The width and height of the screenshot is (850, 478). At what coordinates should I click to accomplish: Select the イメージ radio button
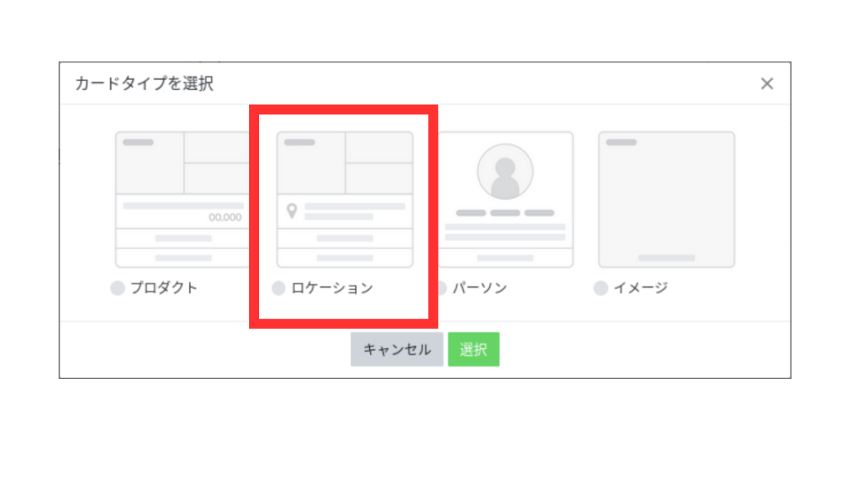pos(601,288)
